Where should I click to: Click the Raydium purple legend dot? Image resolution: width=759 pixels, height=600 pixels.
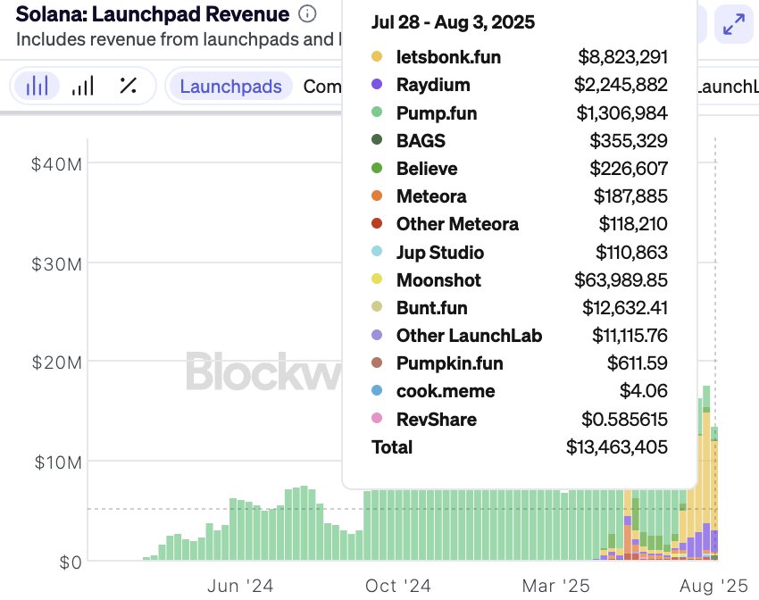tap(377, 84)
